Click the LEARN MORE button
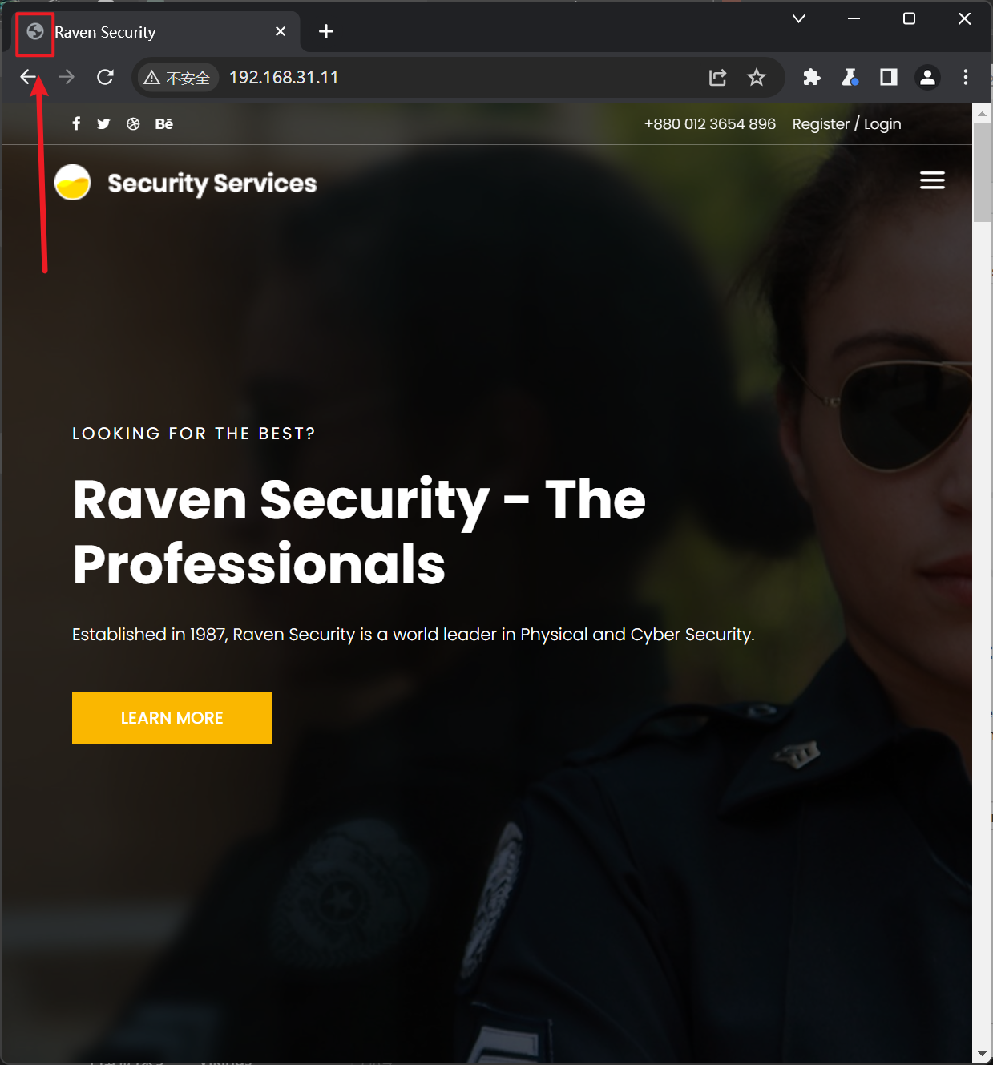Screen dimensions: 993x1065 click(172, 717)
